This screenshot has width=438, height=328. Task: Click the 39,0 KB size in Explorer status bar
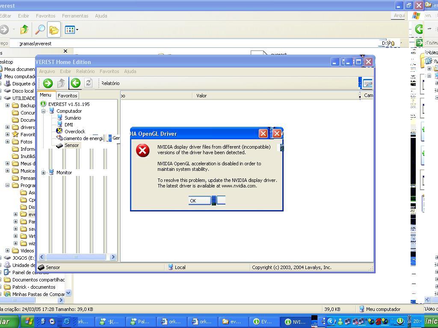[332, 309]
